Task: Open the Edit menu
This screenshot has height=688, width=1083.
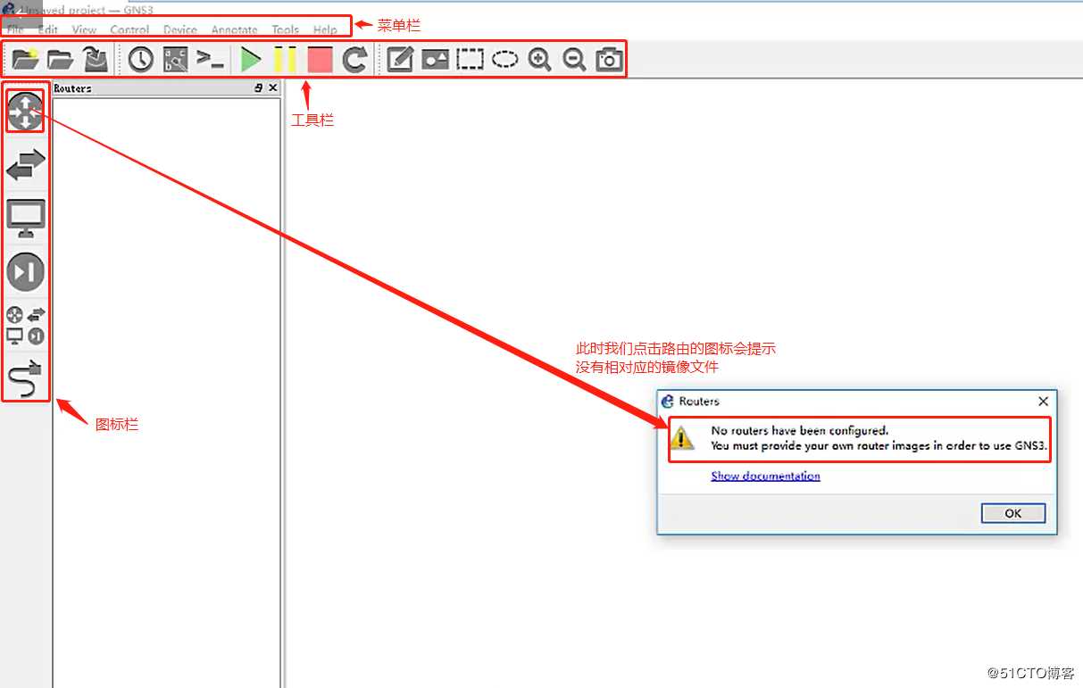Action: [47, 29]
